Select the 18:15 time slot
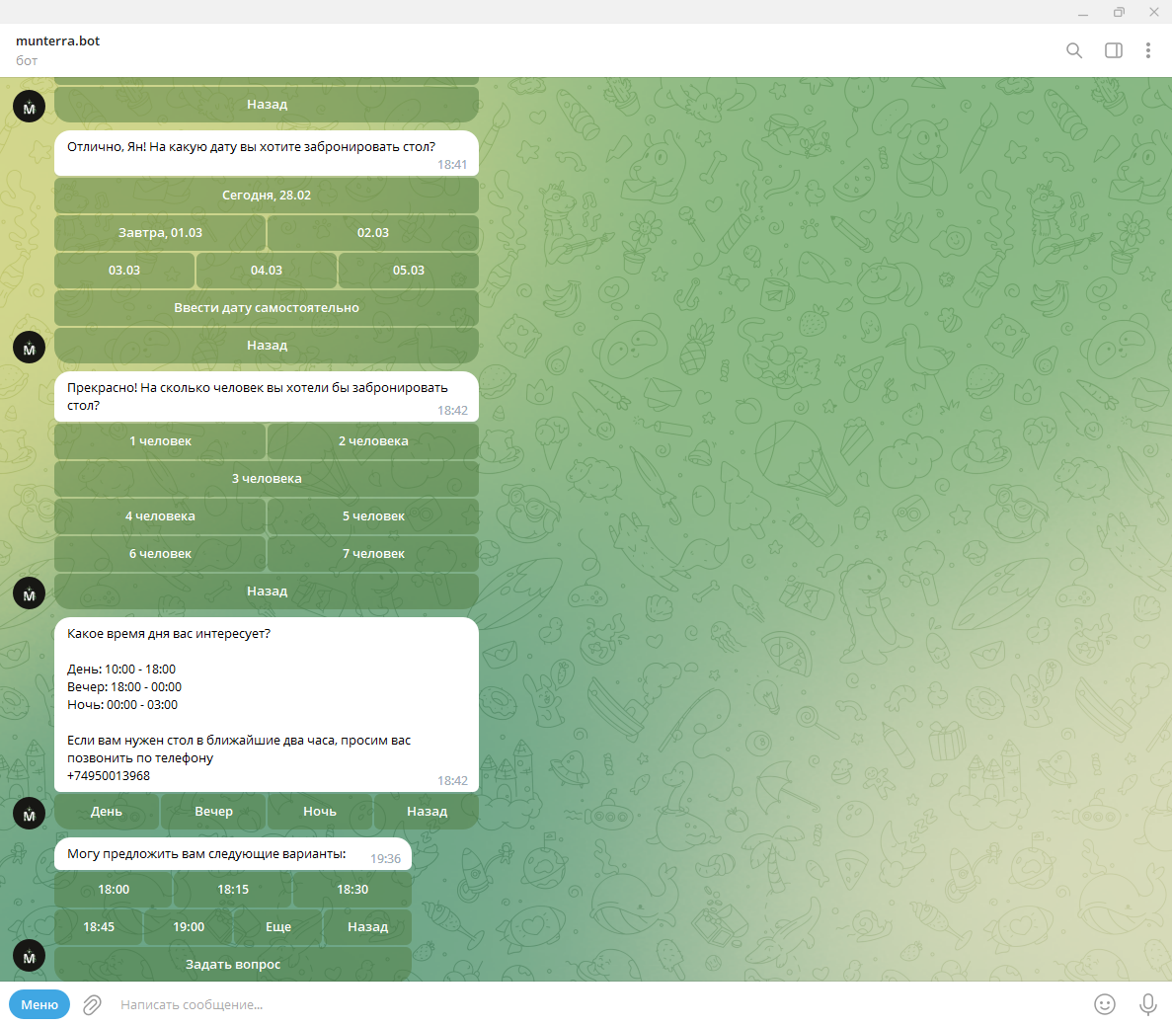Viewport: 1172px width, 1026px height. (232, 889)
